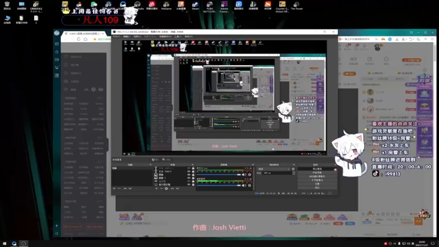Mute the first audio mixer channel

click(x=244, y=175)
